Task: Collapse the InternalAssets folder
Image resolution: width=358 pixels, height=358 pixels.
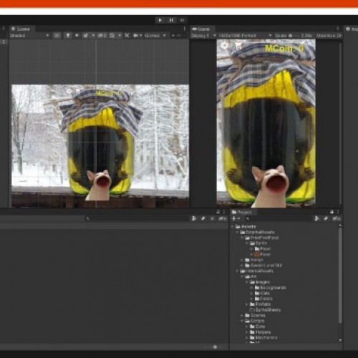Action: coord(237,271)
